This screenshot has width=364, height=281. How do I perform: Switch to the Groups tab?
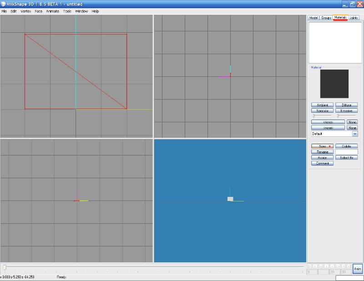[x=326, y=18]
